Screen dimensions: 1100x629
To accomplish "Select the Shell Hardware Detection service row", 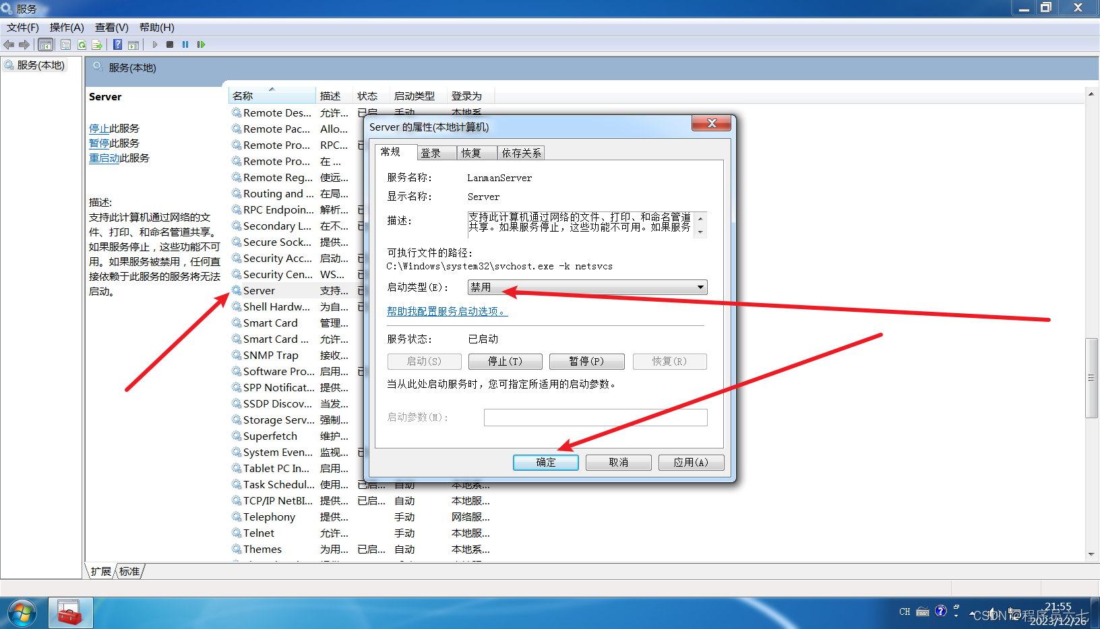I will pyautogui.click(x=297, y=306).
